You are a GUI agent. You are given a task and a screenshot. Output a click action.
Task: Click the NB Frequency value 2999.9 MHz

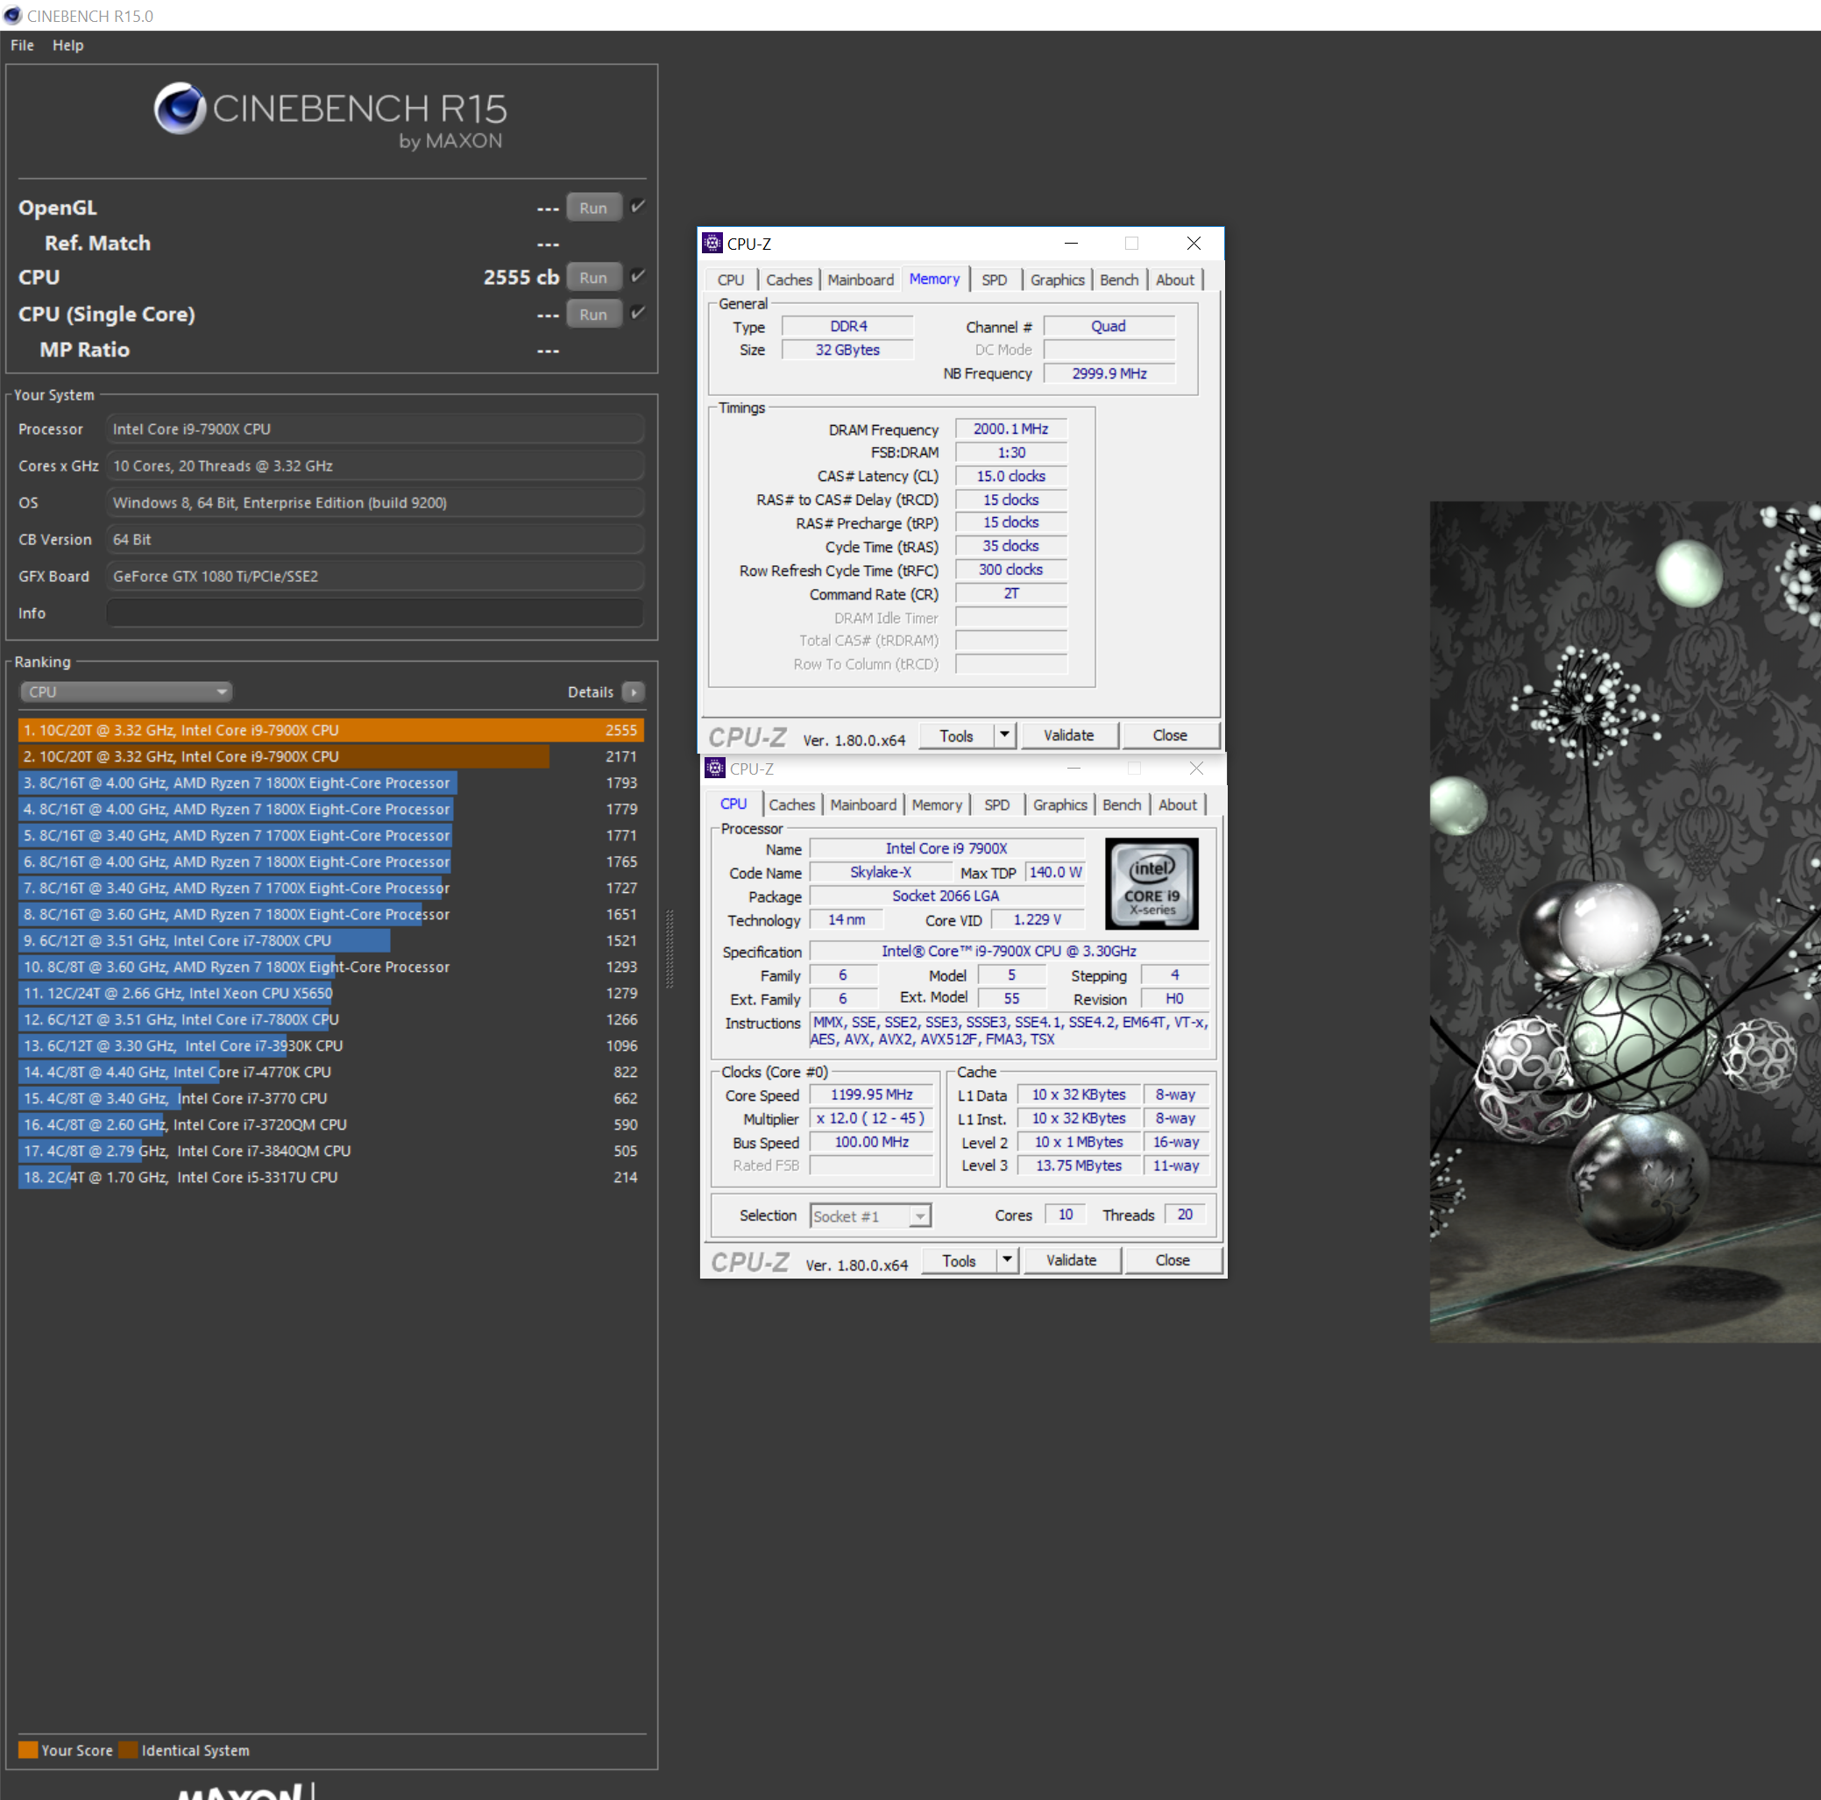[x=1109, y=373]
